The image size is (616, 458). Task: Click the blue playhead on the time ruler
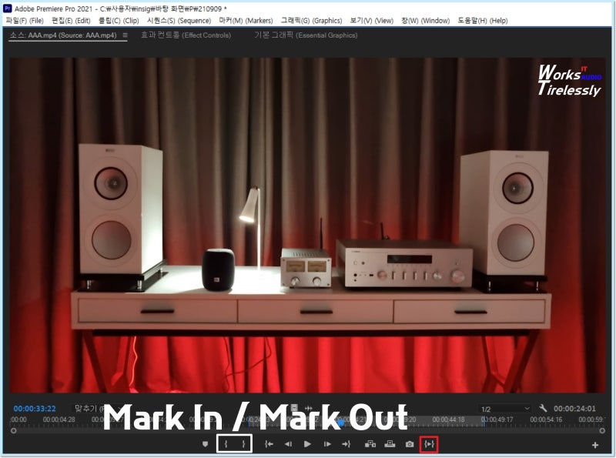pyautogui.click(x=341, y=423)
